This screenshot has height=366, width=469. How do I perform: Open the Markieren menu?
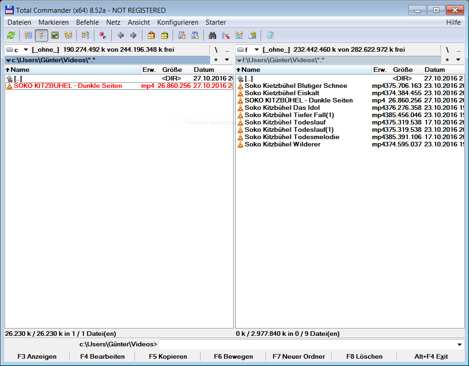[x=54, y=22]
